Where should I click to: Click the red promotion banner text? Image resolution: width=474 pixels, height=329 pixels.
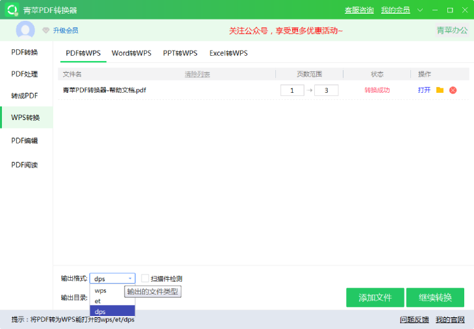286,30
